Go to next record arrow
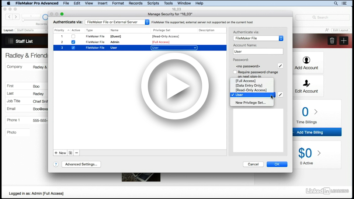 [16, 17]
